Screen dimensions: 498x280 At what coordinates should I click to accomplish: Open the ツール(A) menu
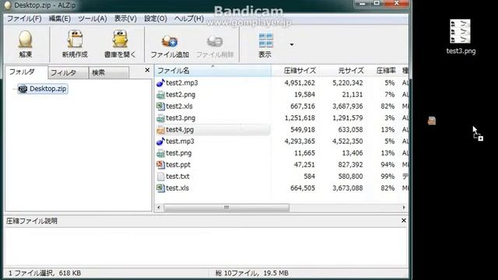tap(93, 19)
